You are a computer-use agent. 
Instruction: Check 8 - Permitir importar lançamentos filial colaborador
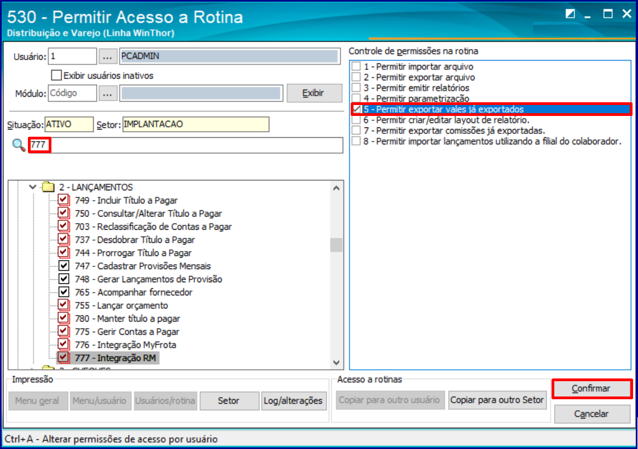356,141
